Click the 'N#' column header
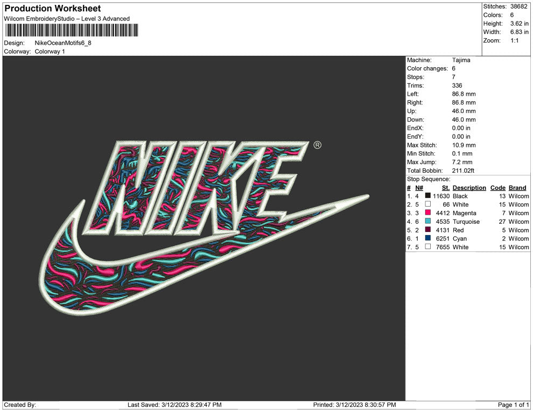 click(x=419, y=187)
